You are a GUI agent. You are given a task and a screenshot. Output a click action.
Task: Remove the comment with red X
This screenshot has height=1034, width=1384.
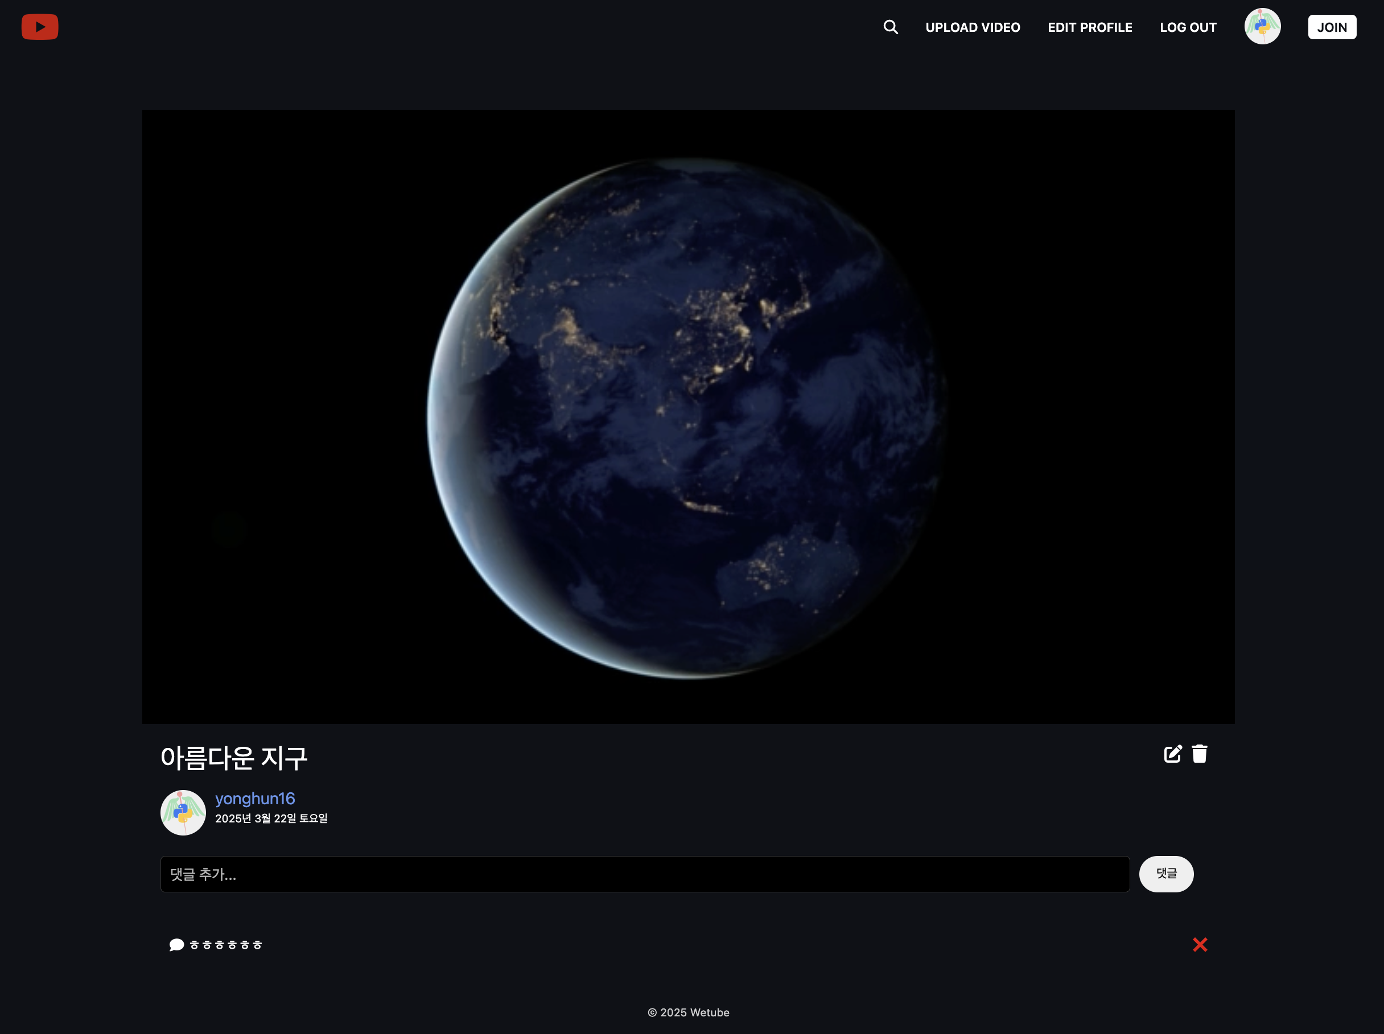[x=1200, y=945]
